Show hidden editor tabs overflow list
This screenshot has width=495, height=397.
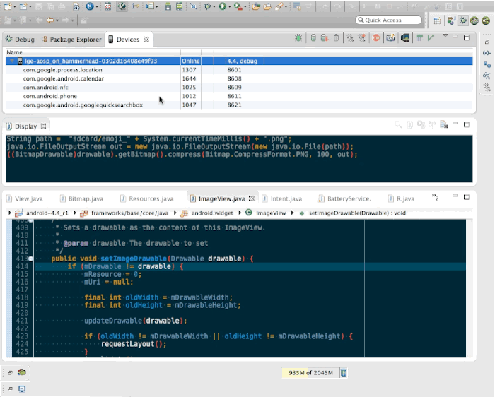tap(436, 198)
